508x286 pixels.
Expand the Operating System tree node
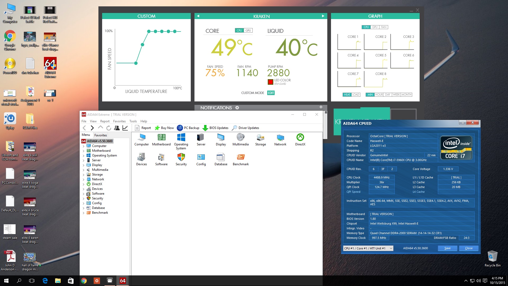[x=84, y=156]
